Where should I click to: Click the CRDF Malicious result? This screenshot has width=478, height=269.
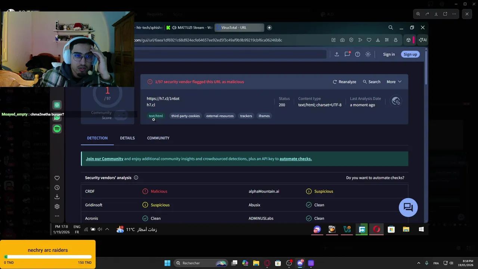pyautogui.click(x=155, y=191)
